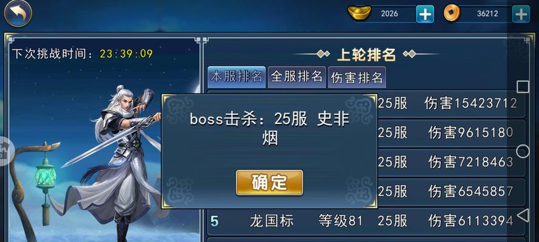Select rank 5 row 龙国标

[x=366, y=221]
